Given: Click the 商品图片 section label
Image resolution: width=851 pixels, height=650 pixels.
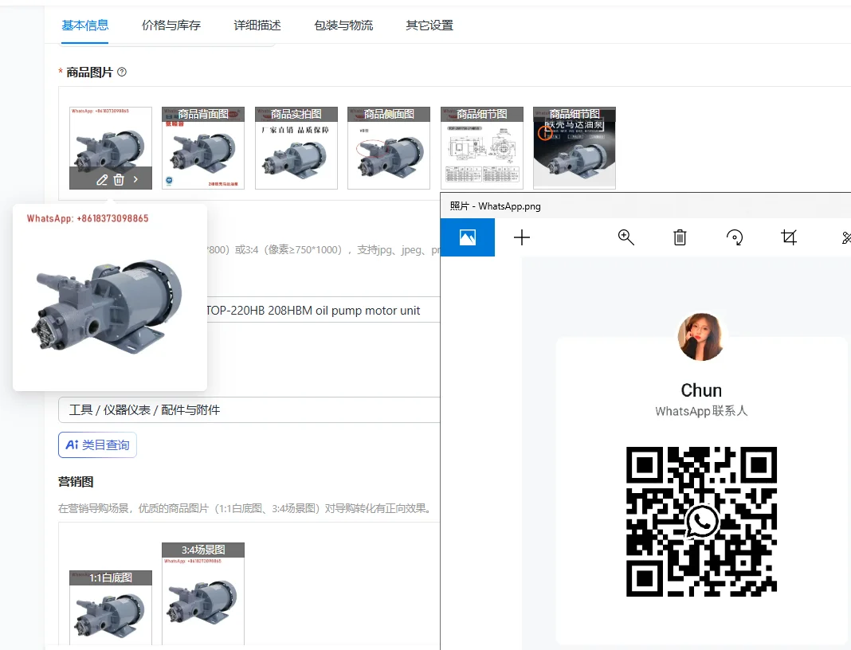Looking at the screenshot, I should [89, 72].
